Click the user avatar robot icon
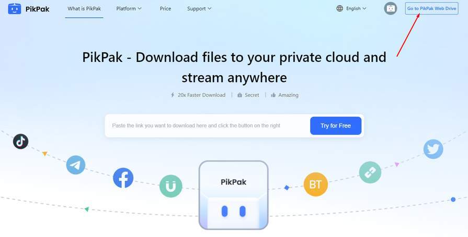 (x=391, y=8)
